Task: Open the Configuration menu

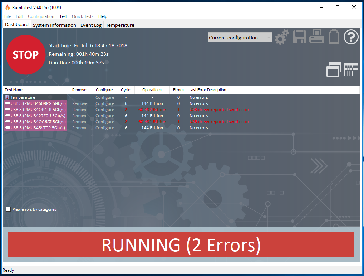Action: [x=41, y=16]
